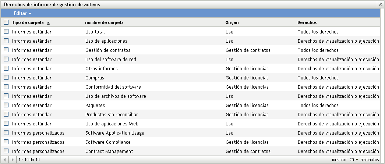Go to next page arrow
The image size is (385, 164).
(x=13, y=160)
